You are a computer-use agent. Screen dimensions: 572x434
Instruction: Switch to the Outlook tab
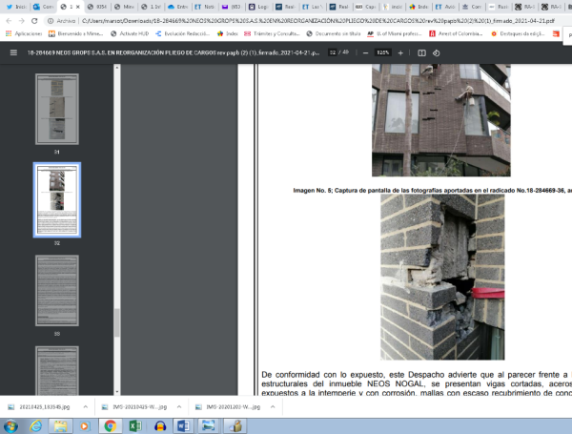(x=43, y=7)
